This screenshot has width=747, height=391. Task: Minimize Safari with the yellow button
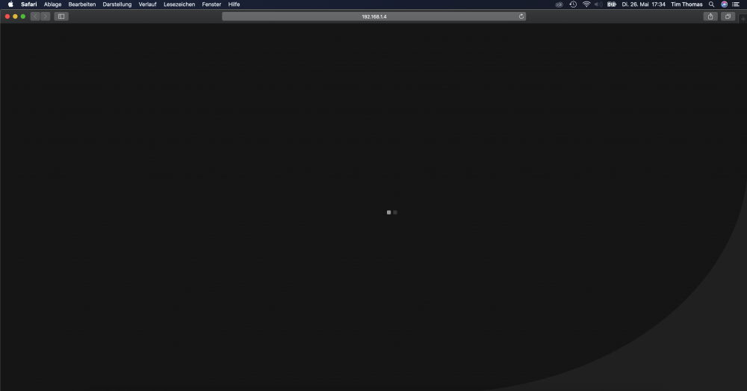point(15,16)
